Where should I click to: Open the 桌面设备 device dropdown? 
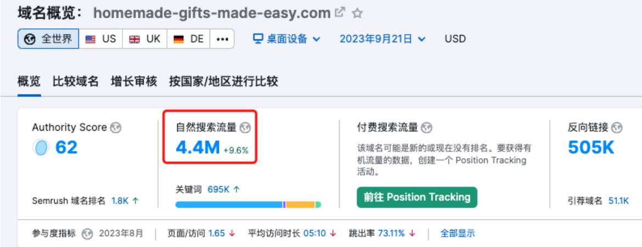click(286, 39)
